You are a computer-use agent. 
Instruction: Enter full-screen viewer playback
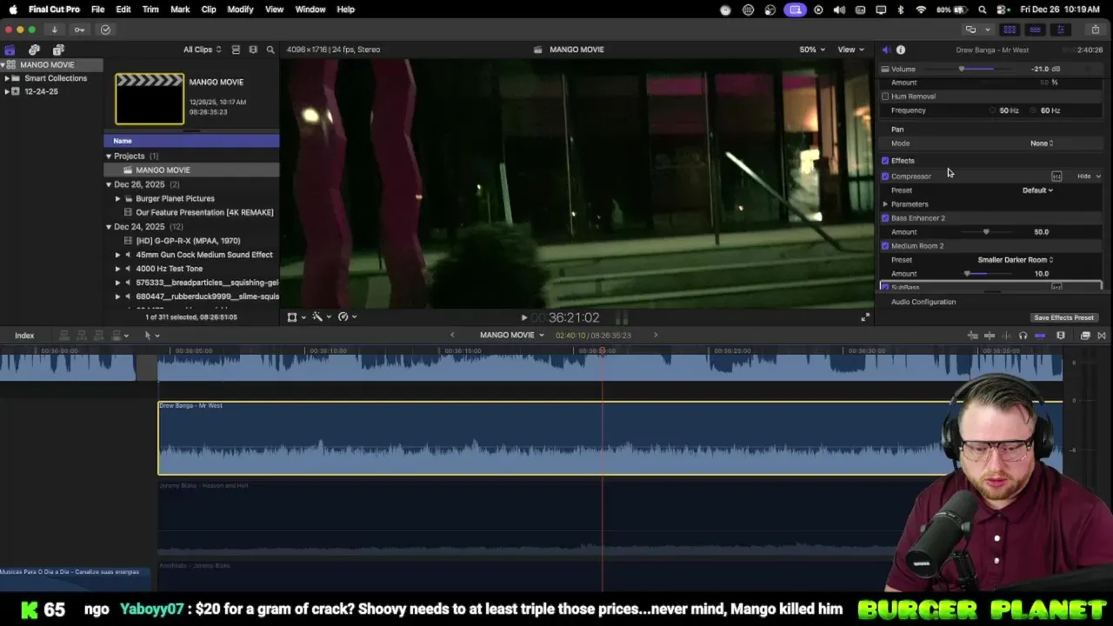coord(865,317)
